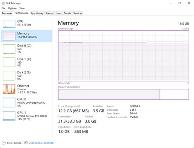194x148 pixels.
Task: Click the '3.5 GB' available value
Action: click(99, 111)
